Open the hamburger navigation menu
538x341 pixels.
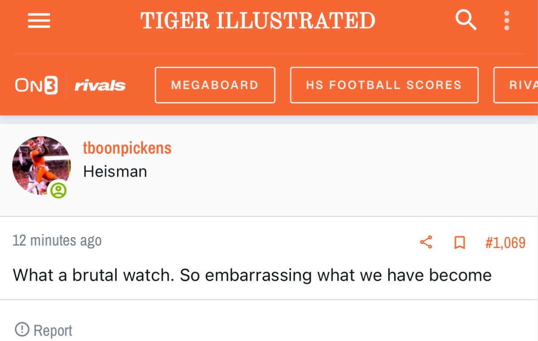click(39, 21)
